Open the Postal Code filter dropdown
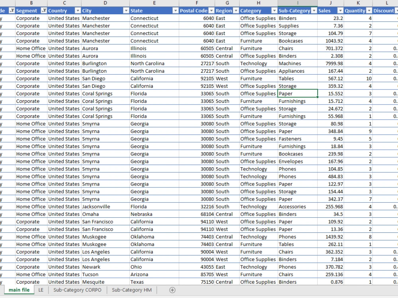Image resolution: width=398 pixels, height=298 pixels. point(211,11)
